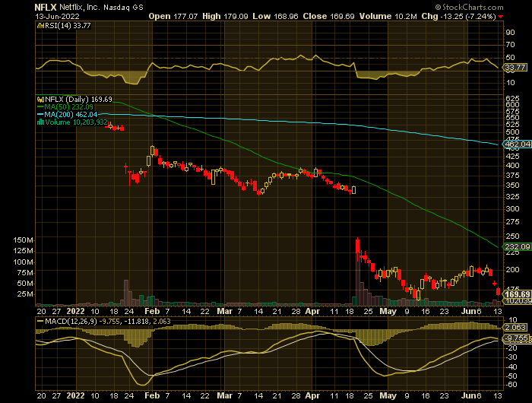Click the MA(200) 462.04 legend text
The image size is (532, 403).
pyautogui.click(x=71, y=115)
